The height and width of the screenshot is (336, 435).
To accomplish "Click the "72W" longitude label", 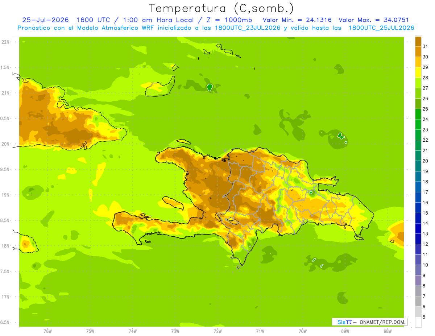I will pyautogui.click(x=217, y=331).
